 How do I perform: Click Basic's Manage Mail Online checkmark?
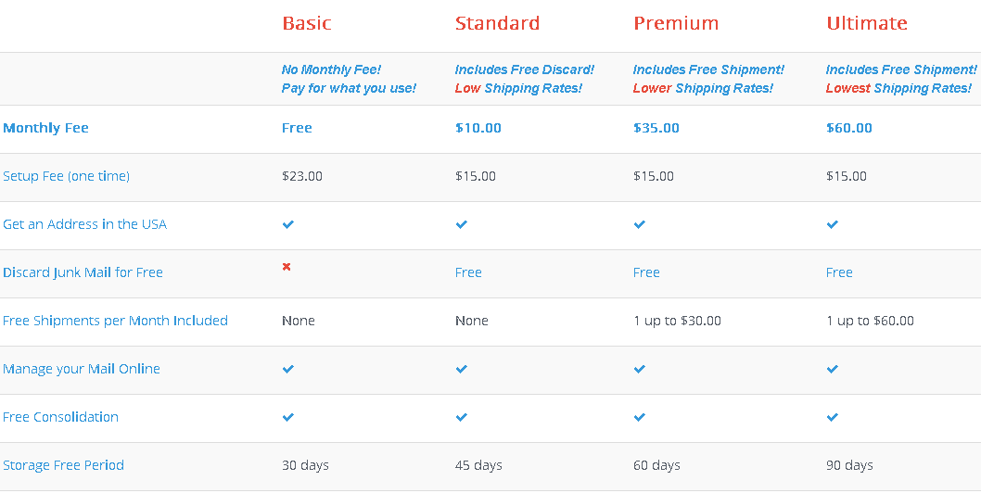[288, 369]
